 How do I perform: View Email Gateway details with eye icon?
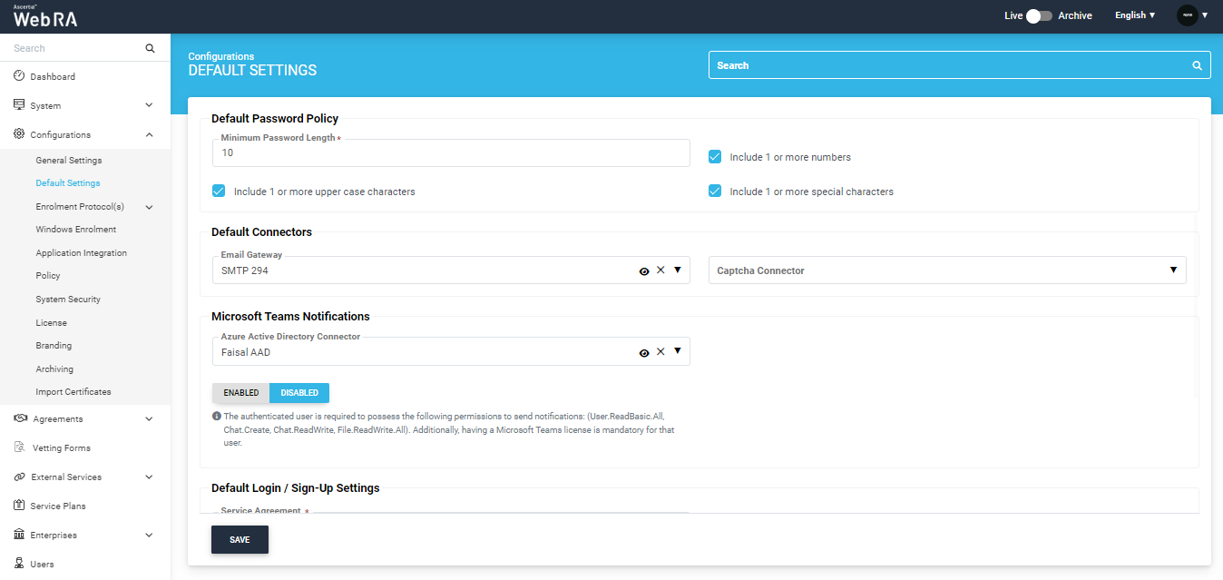click(644, 270)
